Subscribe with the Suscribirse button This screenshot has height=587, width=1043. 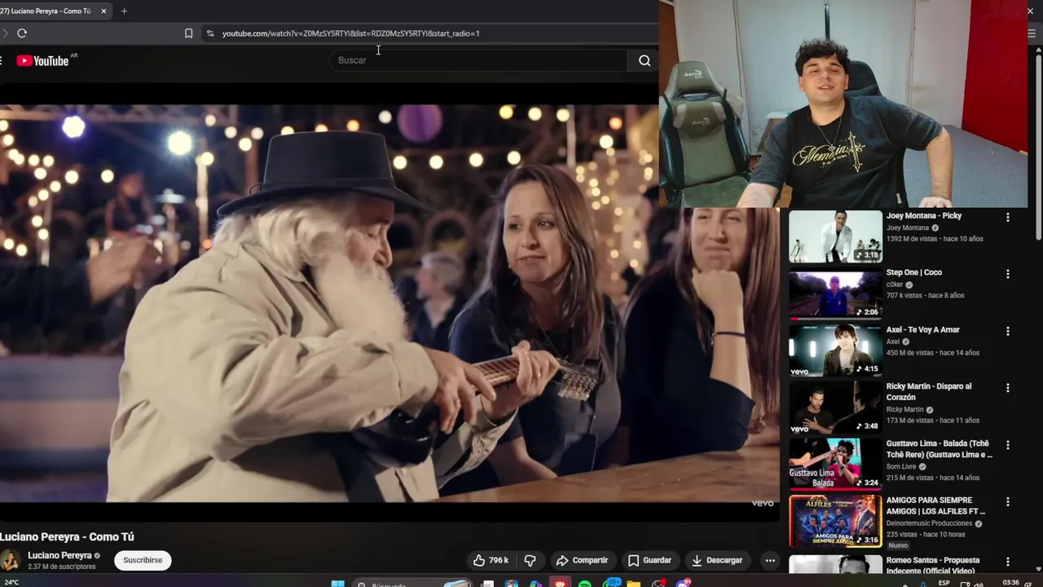click(x=143, y=560)
